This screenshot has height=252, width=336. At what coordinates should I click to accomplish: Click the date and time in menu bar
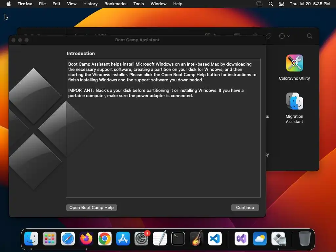point(310,4)
